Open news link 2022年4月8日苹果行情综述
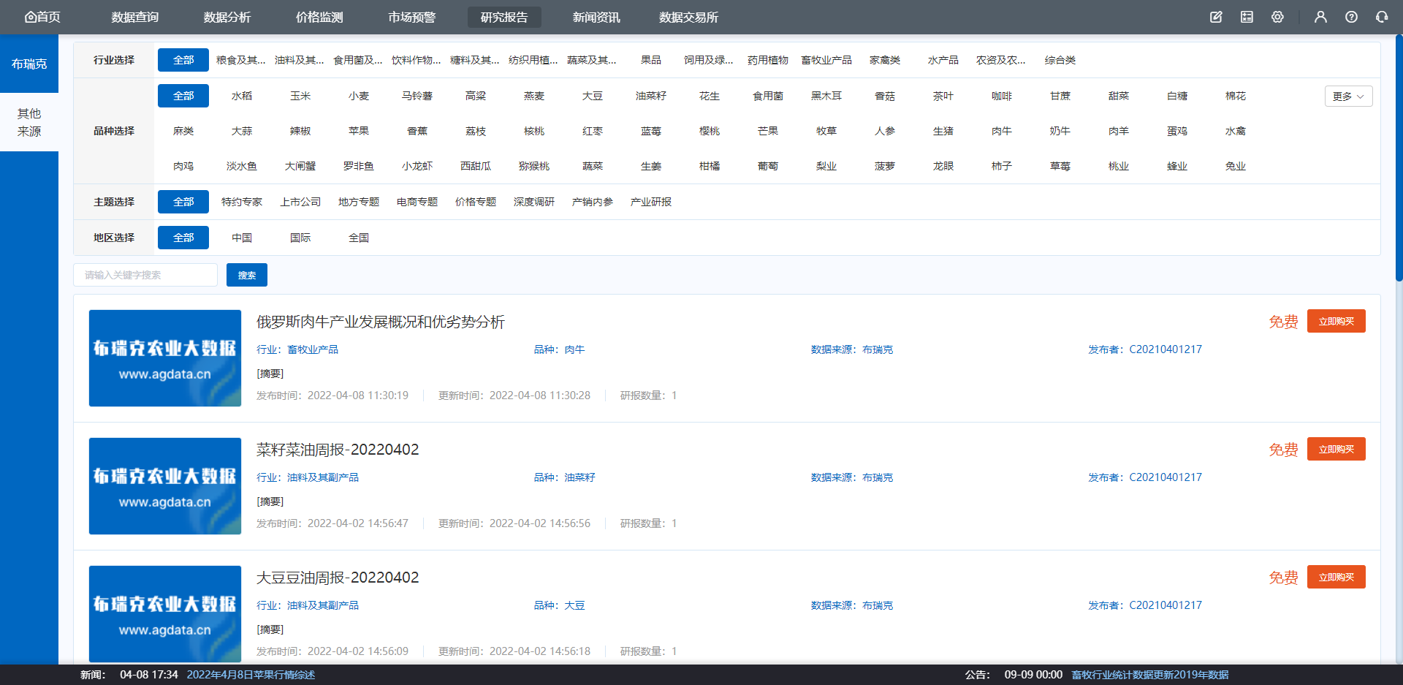 coord(251,675)
